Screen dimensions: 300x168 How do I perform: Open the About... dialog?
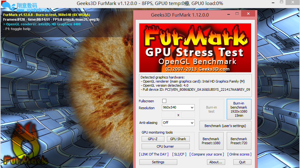coord(216,162)
